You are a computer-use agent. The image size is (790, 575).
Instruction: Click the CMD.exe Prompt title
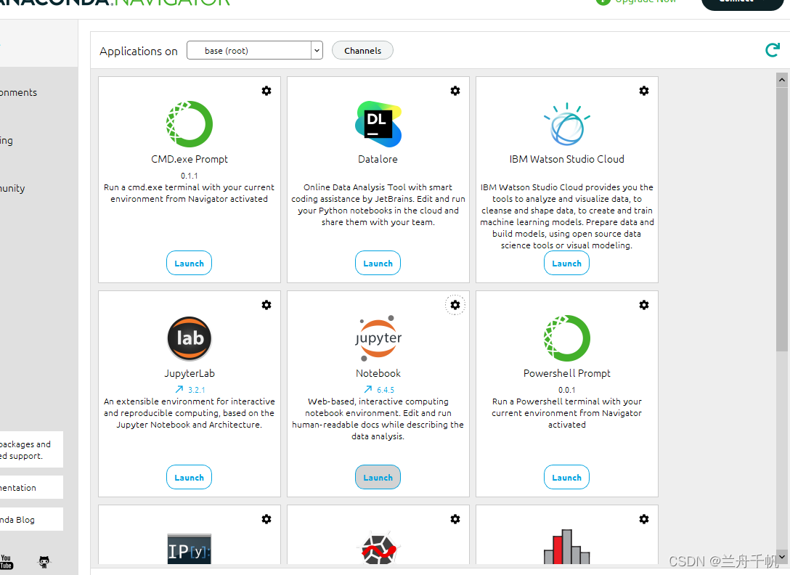click(190, 159)
